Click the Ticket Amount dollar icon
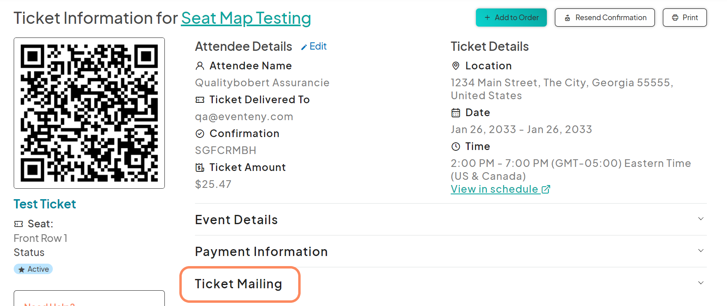The height and width of the screenshot is (306, 727). 200,167
